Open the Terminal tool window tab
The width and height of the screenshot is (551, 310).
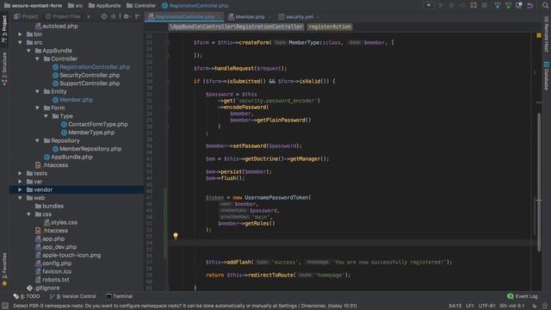[x=119, y=296]
